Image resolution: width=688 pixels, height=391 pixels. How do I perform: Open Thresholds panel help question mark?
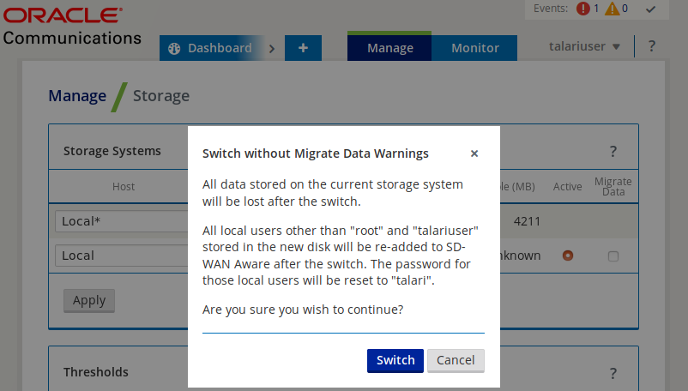tap(613, 373)
